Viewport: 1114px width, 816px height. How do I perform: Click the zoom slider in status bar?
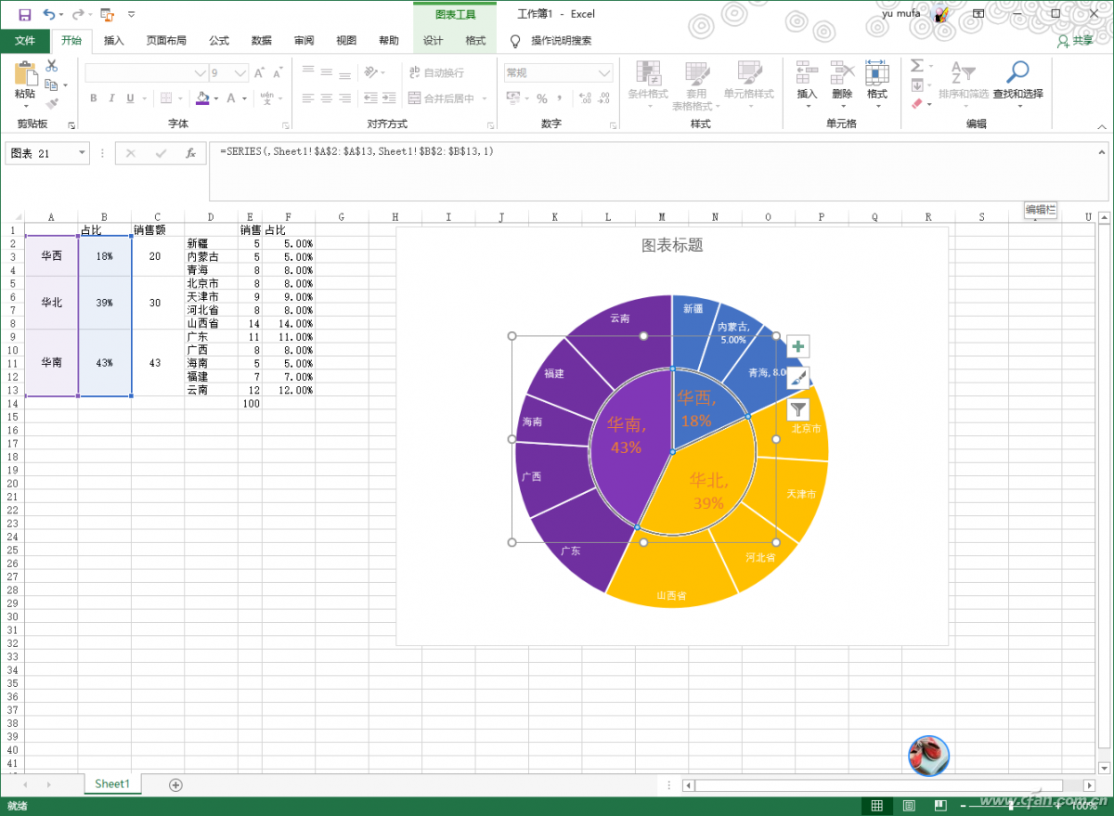pyautogui.click(x=1010, y=805)
